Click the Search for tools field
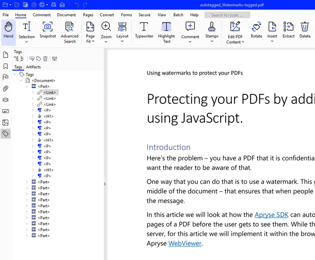The width and height of the screenshot is (315, 260). [x=227, y=15]
